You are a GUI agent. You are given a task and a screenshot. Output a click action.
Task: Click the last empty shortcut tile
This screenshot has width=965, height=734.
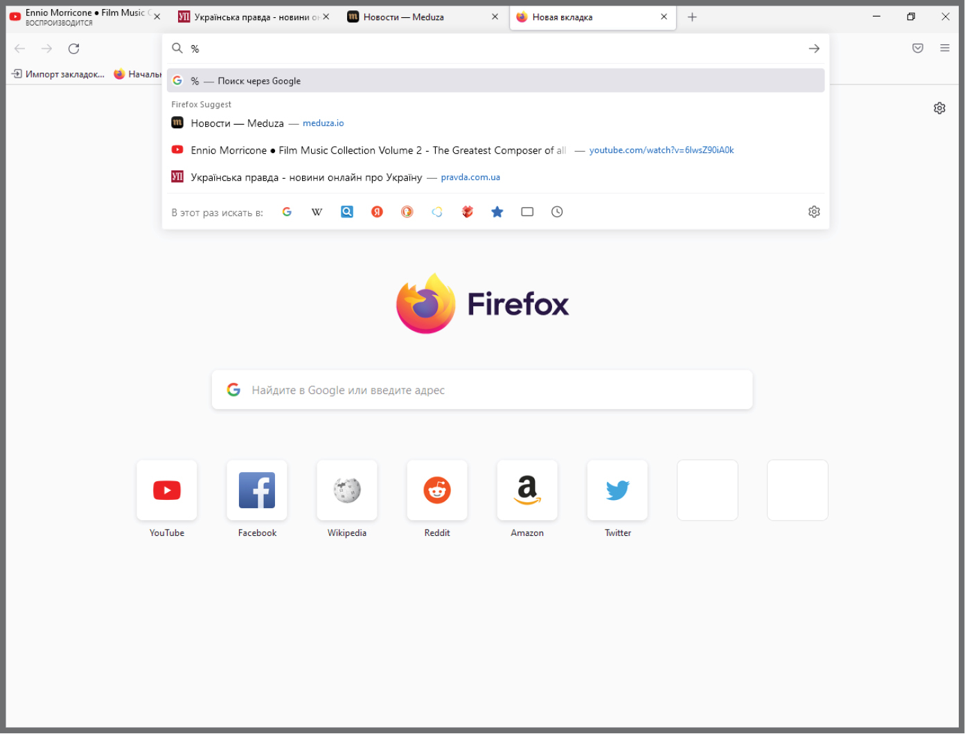pos(797,490)
